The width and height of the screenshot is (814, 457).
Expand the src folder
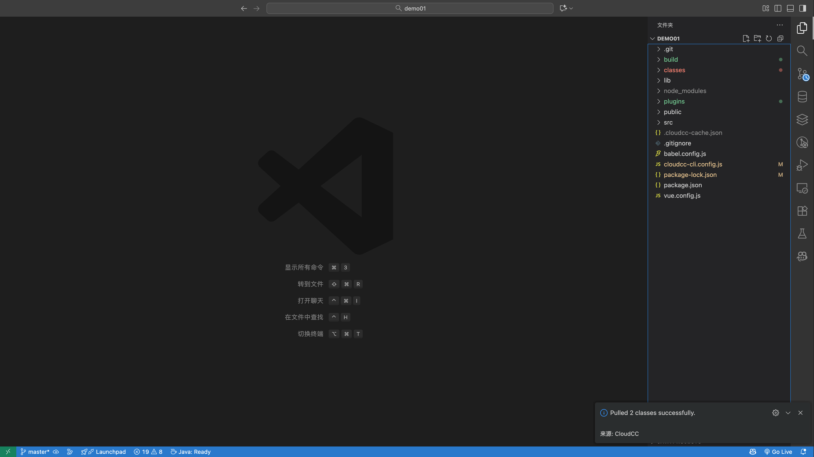(668, 122)
